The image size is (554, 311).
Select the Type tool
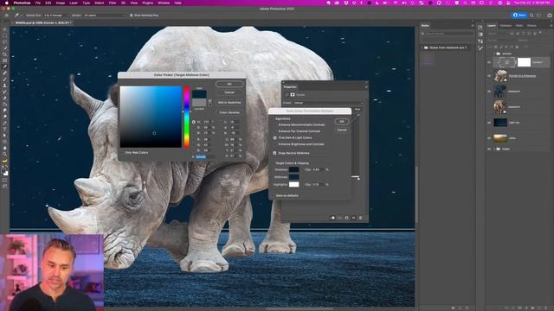4,129
